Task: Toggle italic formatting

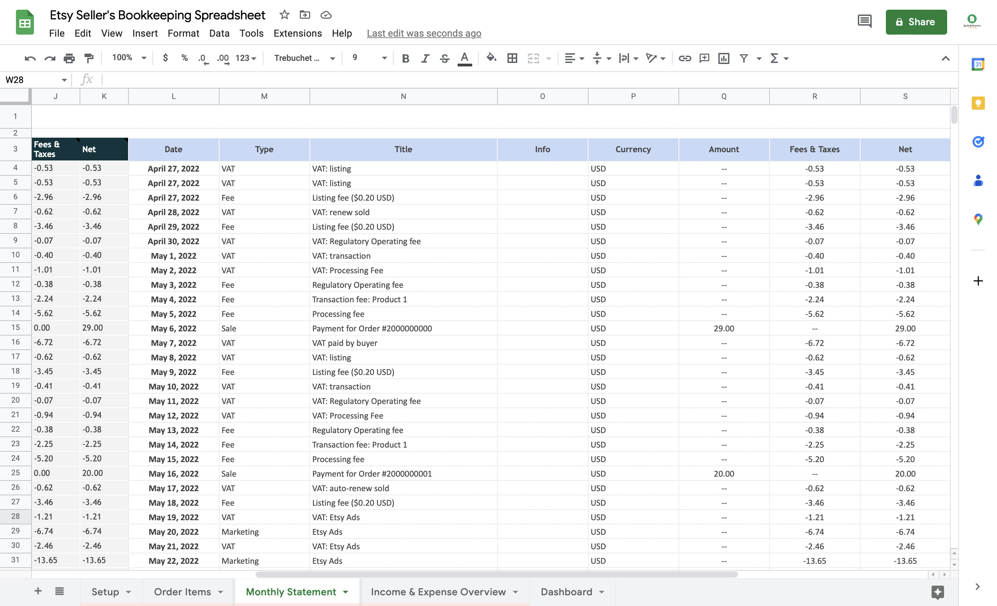Action: pyautogui.click(x=425, y=58)
